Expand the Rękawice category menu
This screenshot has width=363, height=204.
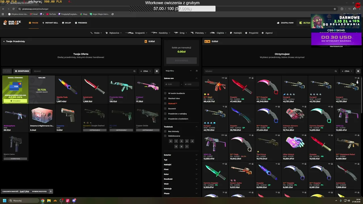pyautogui.click(x=114, y=33)
